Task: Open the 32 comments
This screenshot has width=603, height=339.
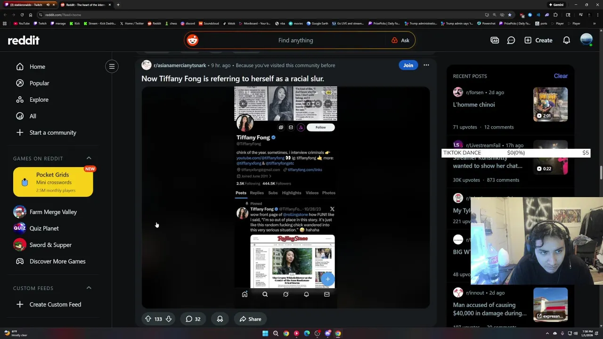Action: (193, 319)
